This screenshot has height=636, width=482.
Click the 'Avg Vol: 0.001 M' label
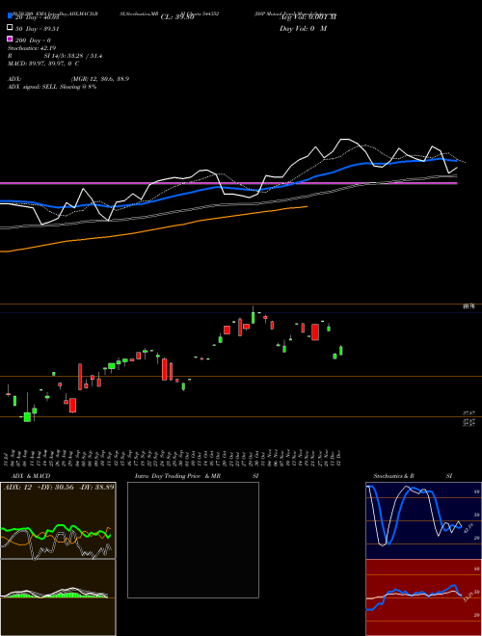[308, 17]
